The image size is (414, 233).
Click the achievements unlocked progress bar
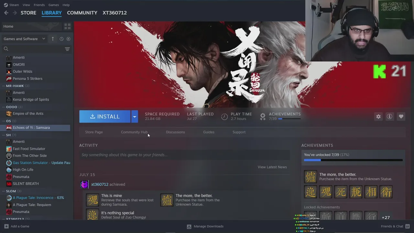(x=353, y=160)
